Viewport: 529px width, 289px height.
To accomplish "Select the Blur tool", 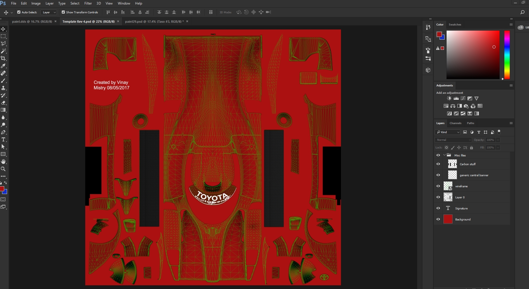I will click(3, 117).
